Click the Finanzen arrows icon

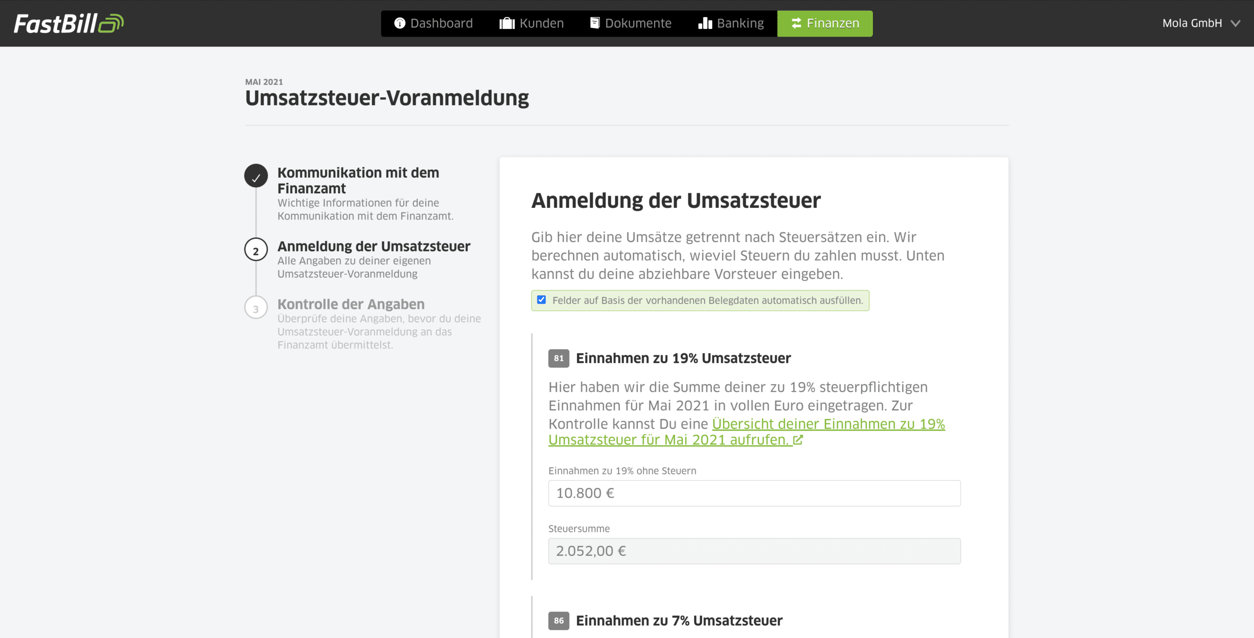pos(796,23)
